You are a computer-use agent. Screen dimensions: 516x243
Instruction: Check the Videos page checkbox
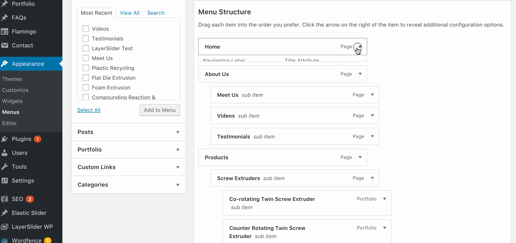tap(86, 29)
